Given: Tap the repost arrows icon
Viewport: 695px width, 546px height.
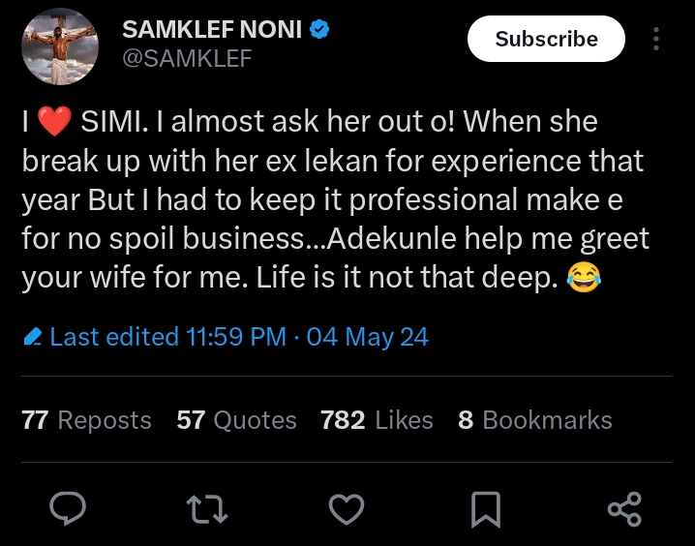Looking at the screenshot, I should coord(207,507).
